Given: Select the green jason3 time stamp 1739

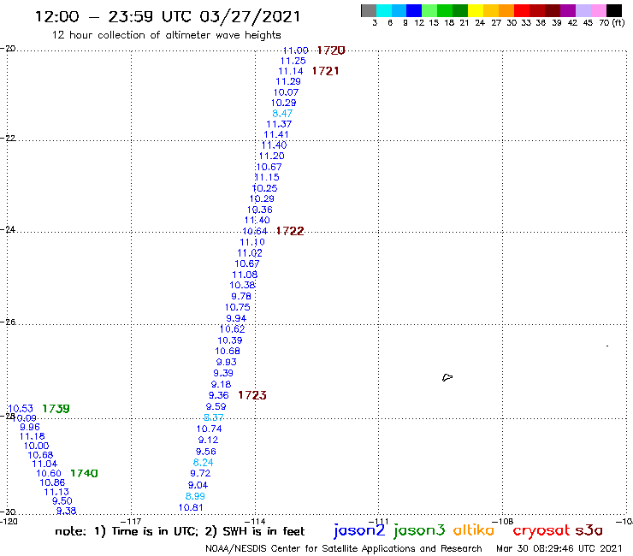Looking at the screenshot, I should click(56, 409).
